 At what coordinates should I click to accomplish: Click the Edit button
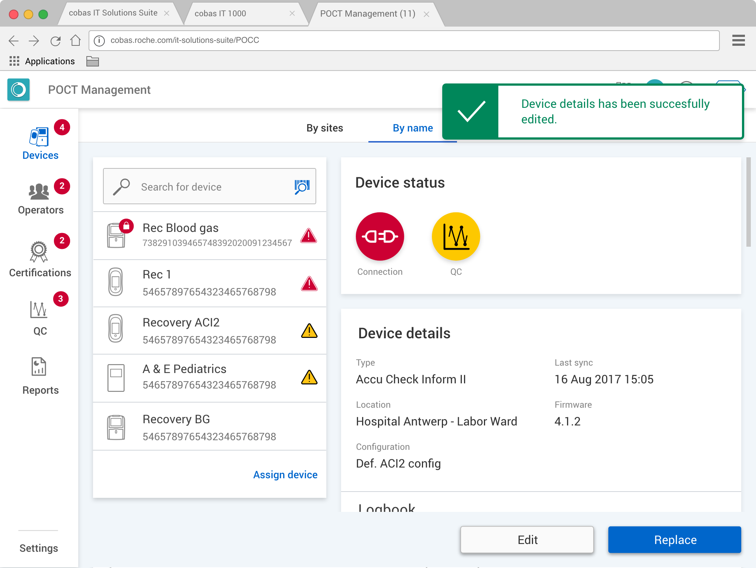click(527, 540)
